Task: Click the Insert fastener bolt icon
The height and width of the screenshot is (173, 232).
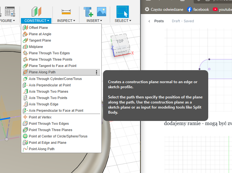Action: tap(88, 12)
